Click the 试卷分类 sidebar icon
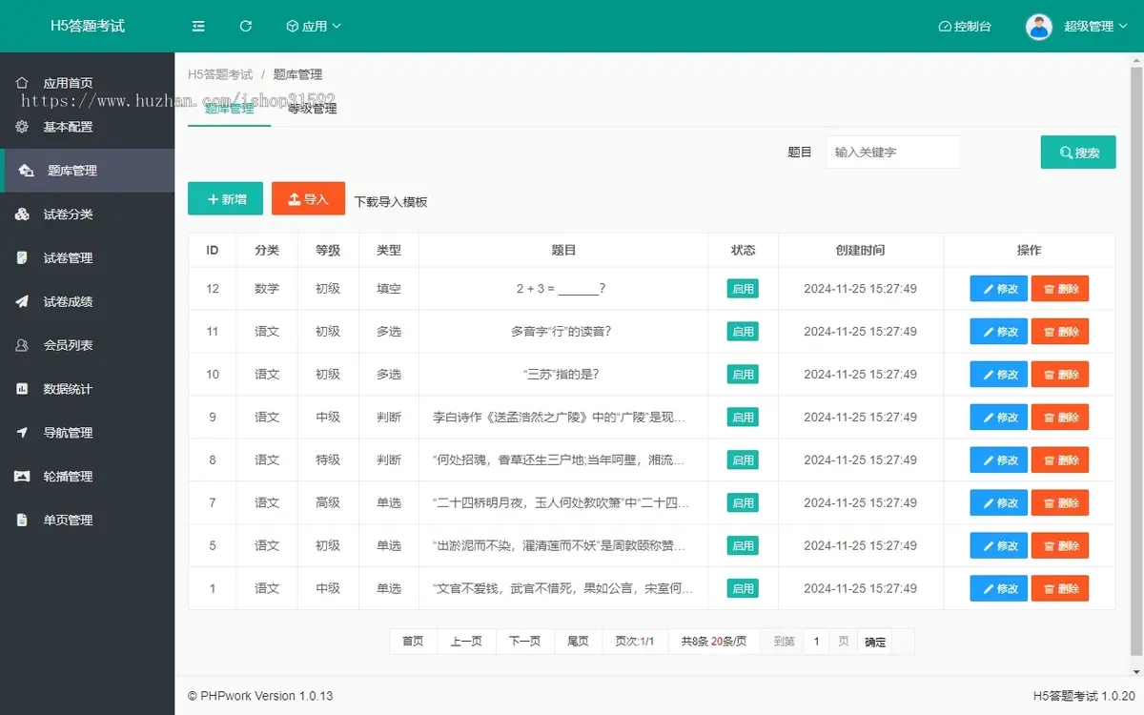The width and height of the screenshot is (1144, 715). (x=22, y=214)
